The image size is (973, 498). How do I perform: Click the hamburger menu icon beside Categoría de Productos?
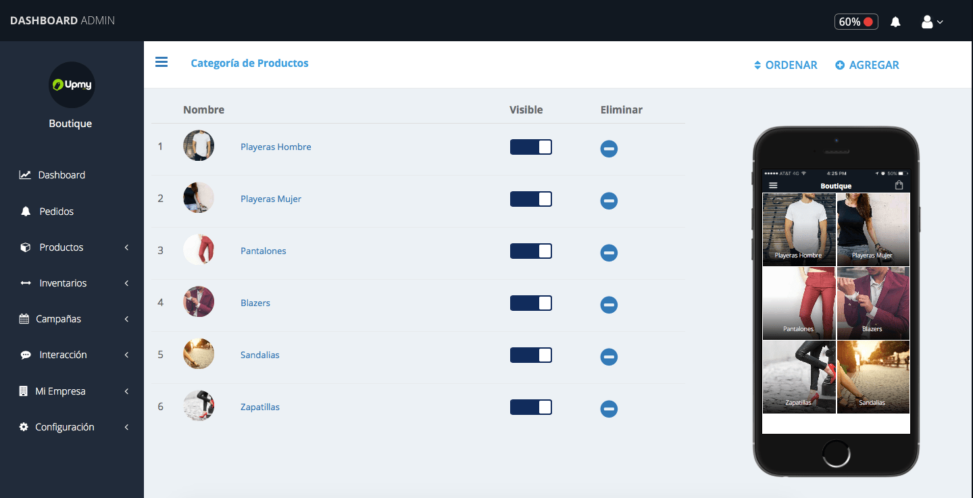(161, 62)
